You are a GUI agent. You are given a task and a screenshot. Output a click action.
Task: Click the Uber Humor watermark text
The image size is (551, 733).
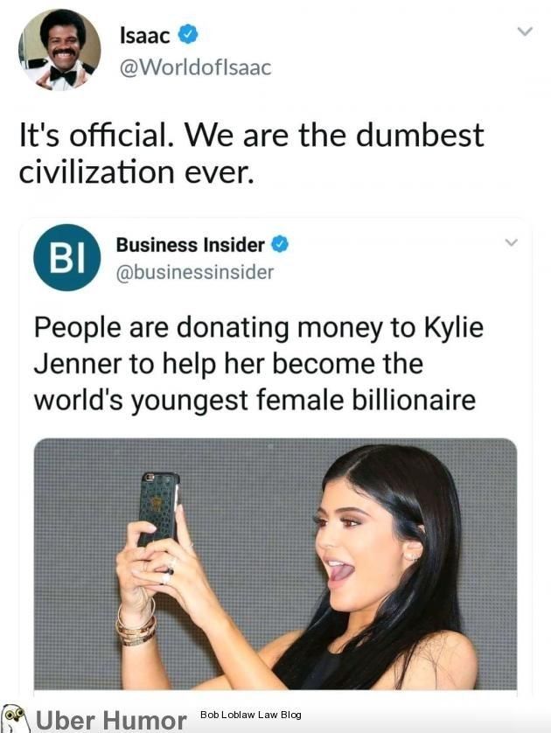coord(111,720)
